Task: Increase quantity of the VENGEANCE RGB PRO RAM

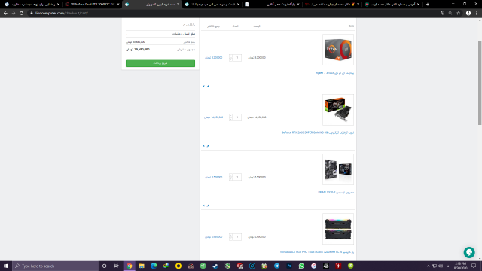Action: 231,235
